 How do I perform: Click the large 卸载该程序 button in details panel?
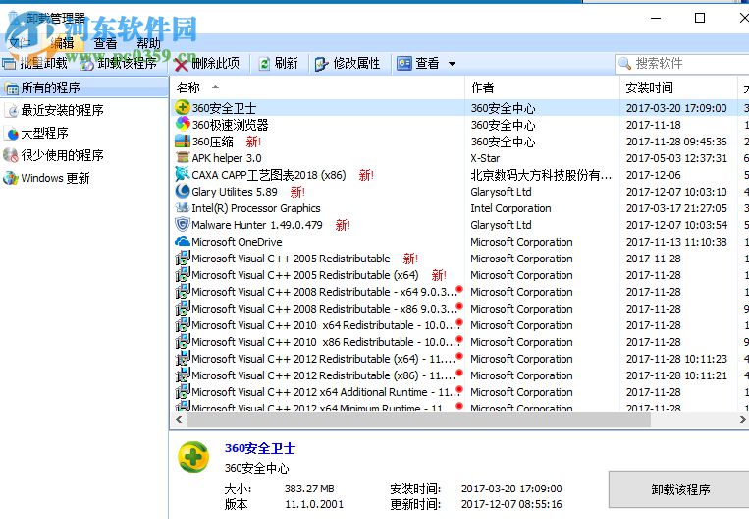(x=679, y=490)
